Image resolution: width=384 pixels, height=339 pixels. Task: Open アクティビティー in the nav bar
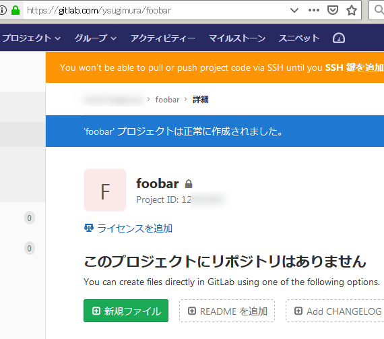(x=163, y=38)
